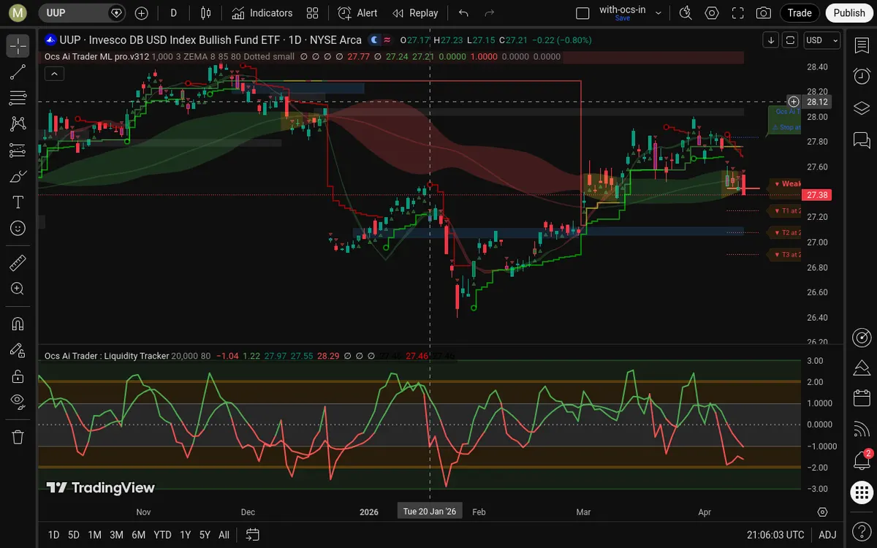Click the Ocs Ai Trader ML pro indicator title
The image size is (877, 548).
click(x=98, y=56)
